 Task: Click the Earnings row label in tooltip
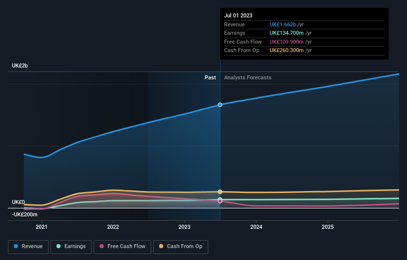(234, 33)
